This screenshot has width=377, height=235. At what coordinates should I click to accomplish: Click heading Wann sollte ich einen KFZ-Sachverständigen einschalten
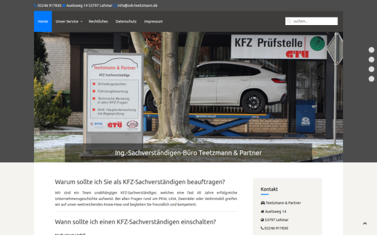[135, 222]
